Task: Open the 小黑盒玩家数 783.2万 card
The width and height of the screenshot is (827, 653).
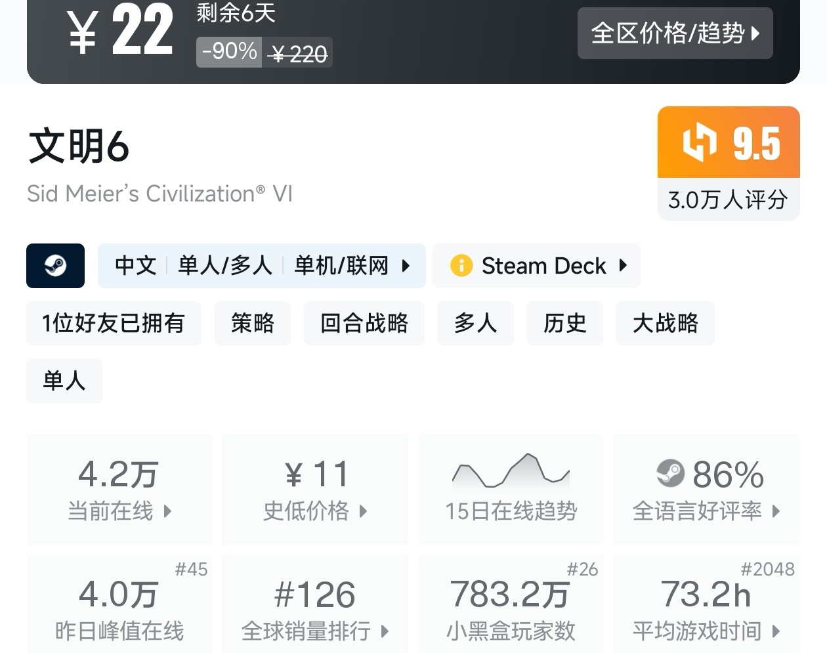Action: click(x=511, y=604)
